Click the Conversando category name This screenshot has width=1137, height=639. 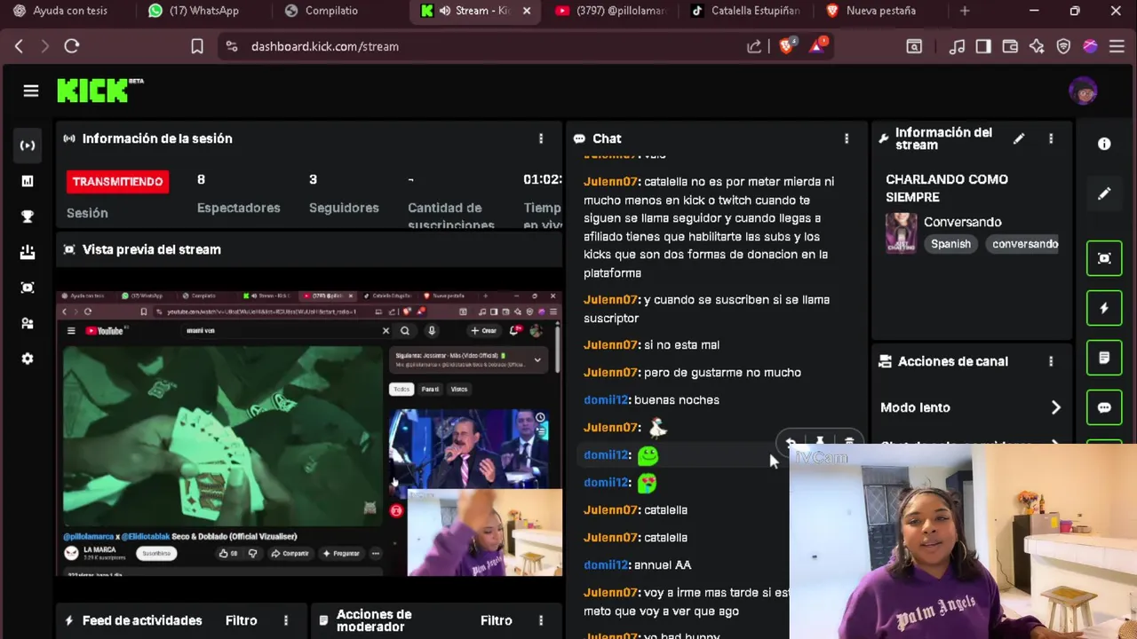962,222
